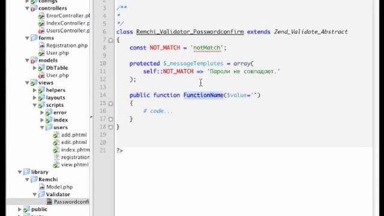Screen dimensions: 384x216
Task: Collapse the models folder
Action: (x=27, y=60)
